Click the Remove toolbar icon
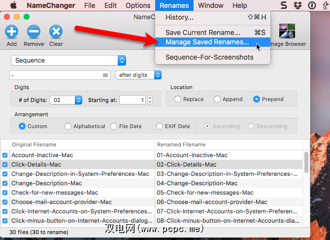 pos(33,32)
